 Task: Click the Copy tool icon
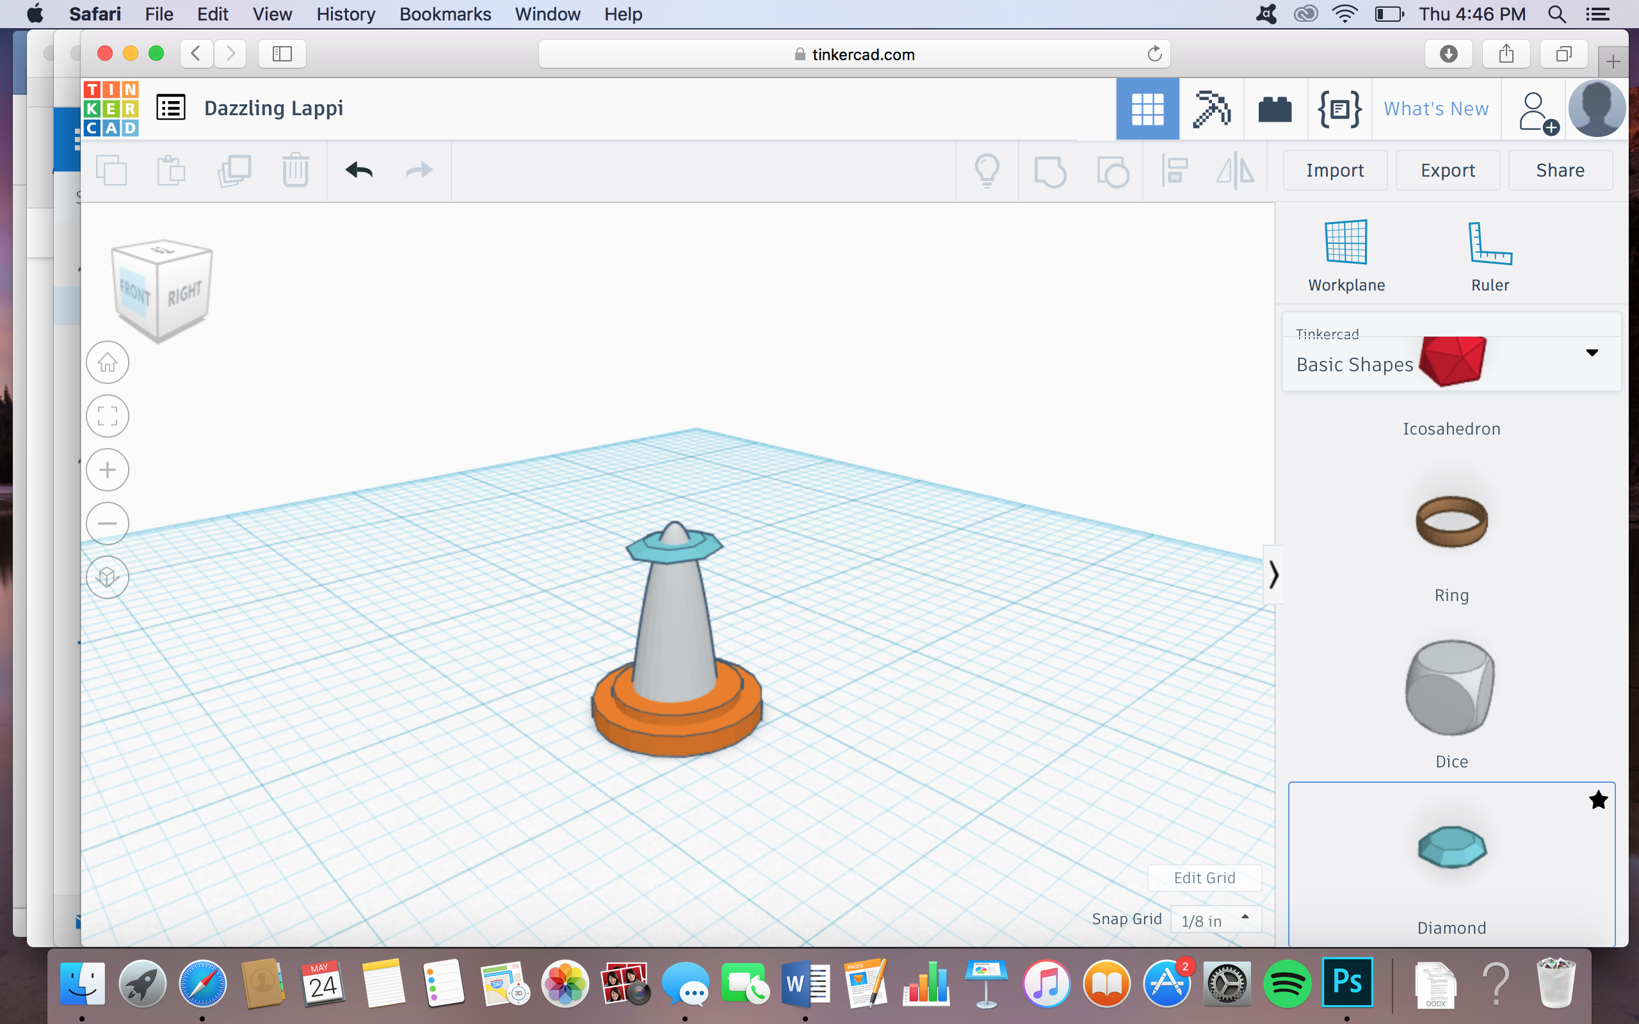112,171
